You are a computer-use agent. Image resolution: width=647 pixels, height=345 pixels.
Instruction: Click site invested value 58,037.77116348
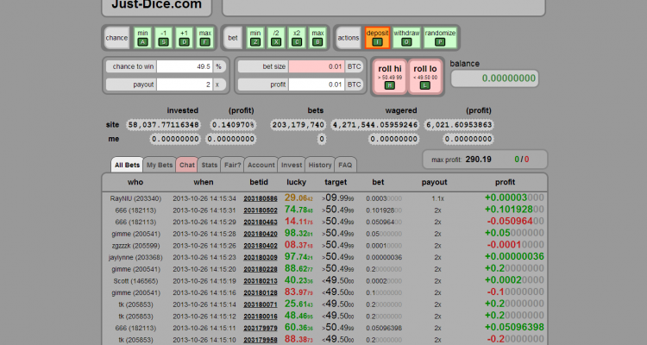pyautogui.click(x=163, y=124)
